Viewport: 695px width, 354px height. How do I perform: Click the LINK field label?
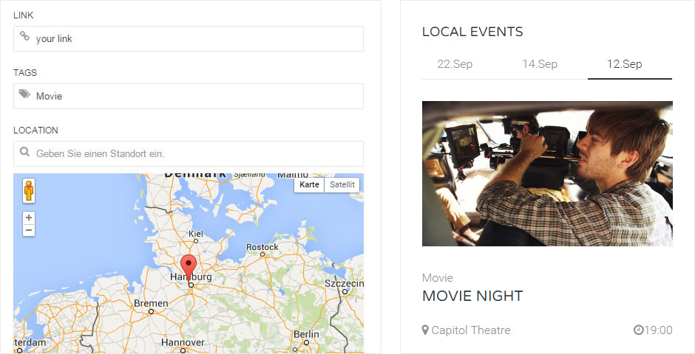[x=23, y=15]
